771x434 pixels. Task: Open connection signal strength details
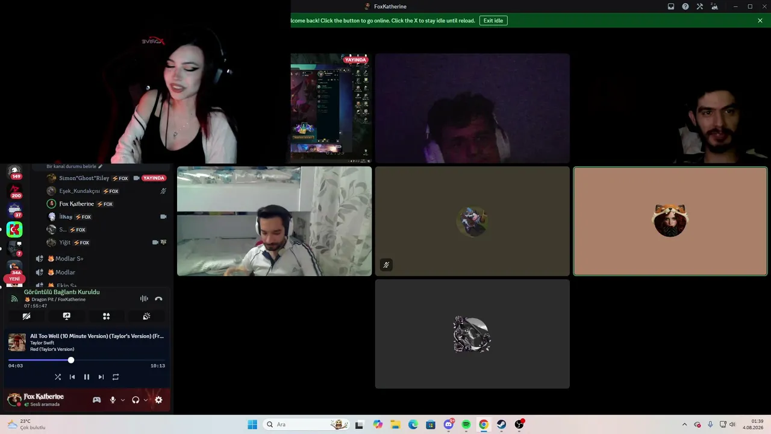[x=14, y=298]
